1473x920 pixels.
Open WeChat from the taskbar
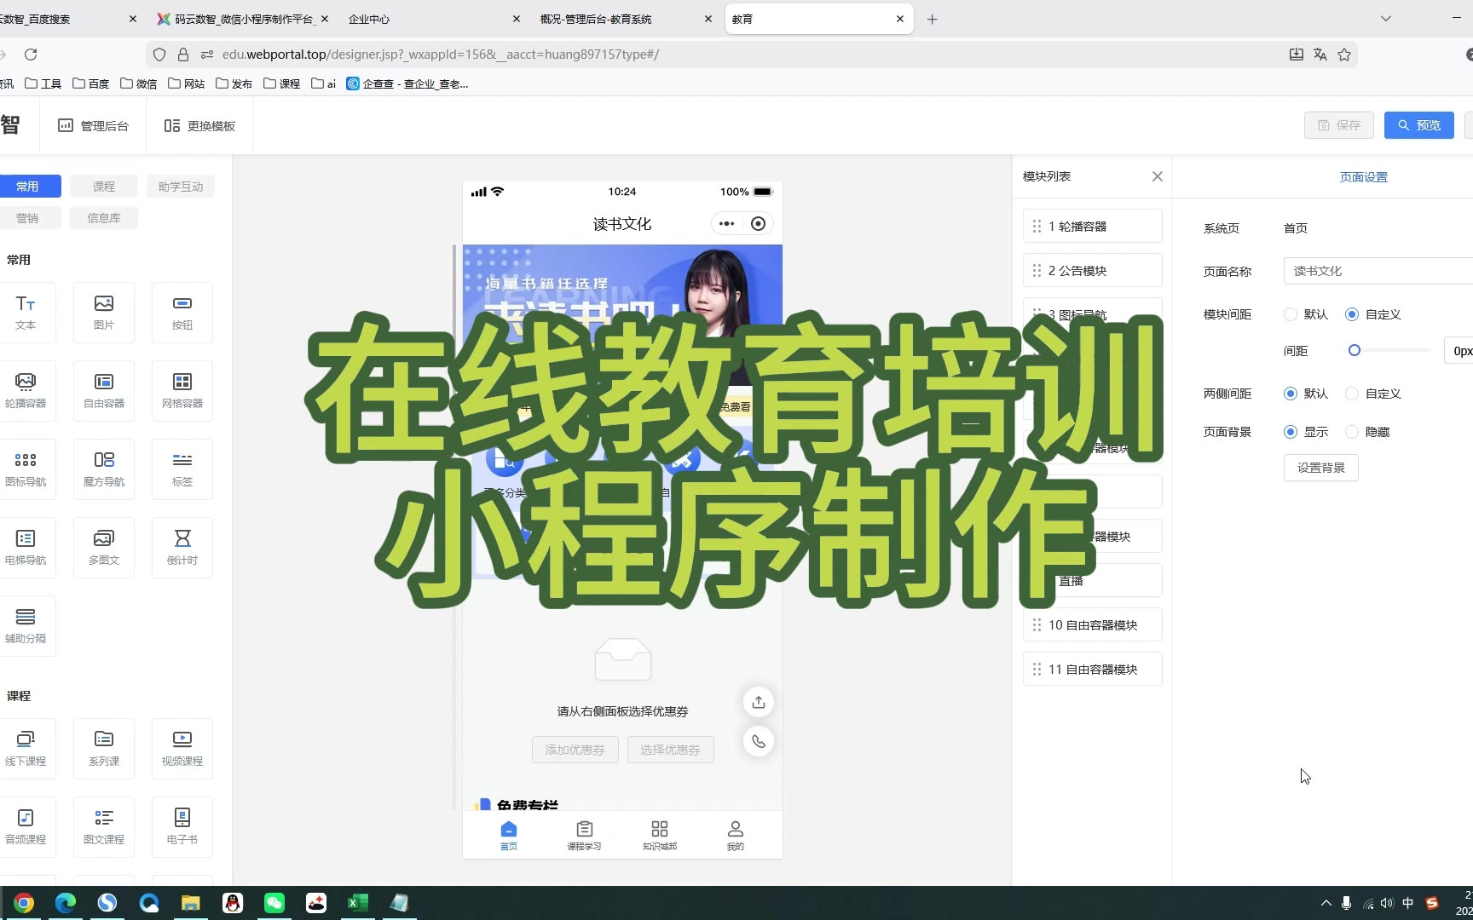pyautogui.click(x=274, y=903)
